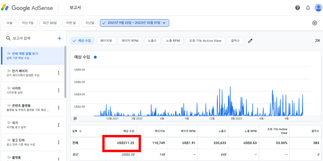Viewport: 323px width, 161px height.
Task: Open the user account avatar
Action: tap(319, 8)
